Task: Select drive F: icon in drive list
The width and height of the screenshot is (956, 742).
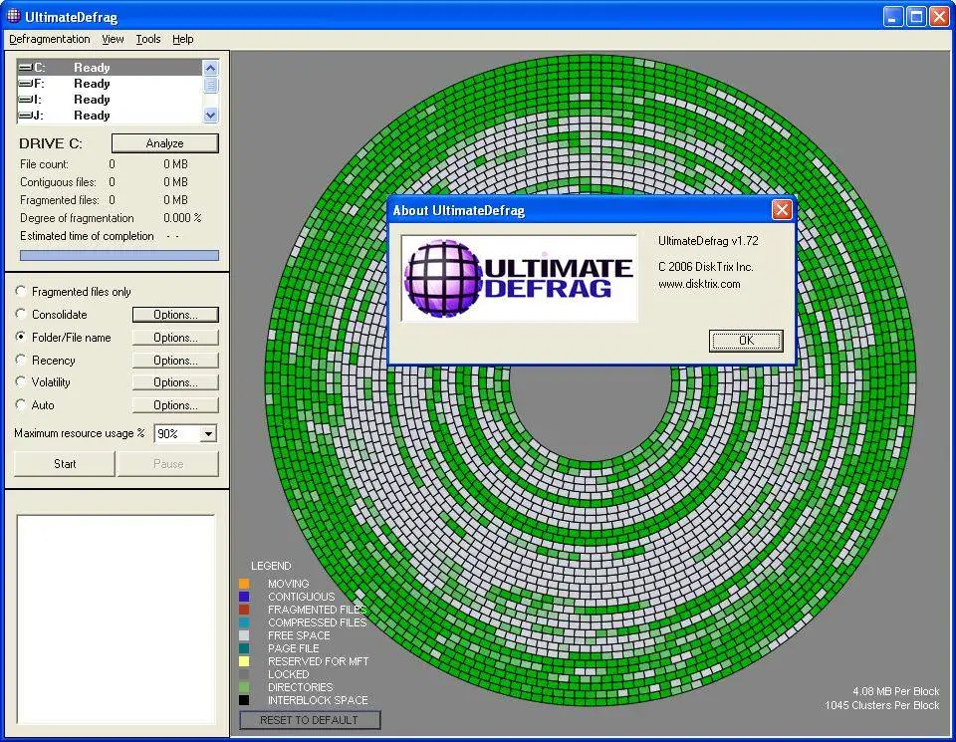Action: 25,84
